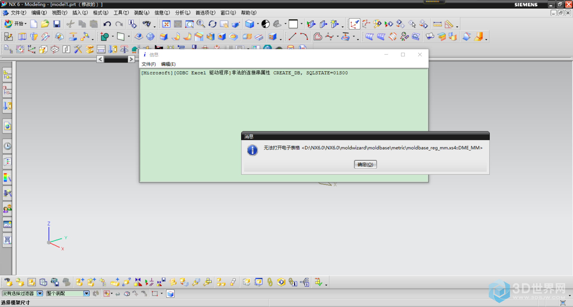Viewport: 573px width, 307px height.
Task: Click the toolbar left scroll arrow button
Action: 100,59
